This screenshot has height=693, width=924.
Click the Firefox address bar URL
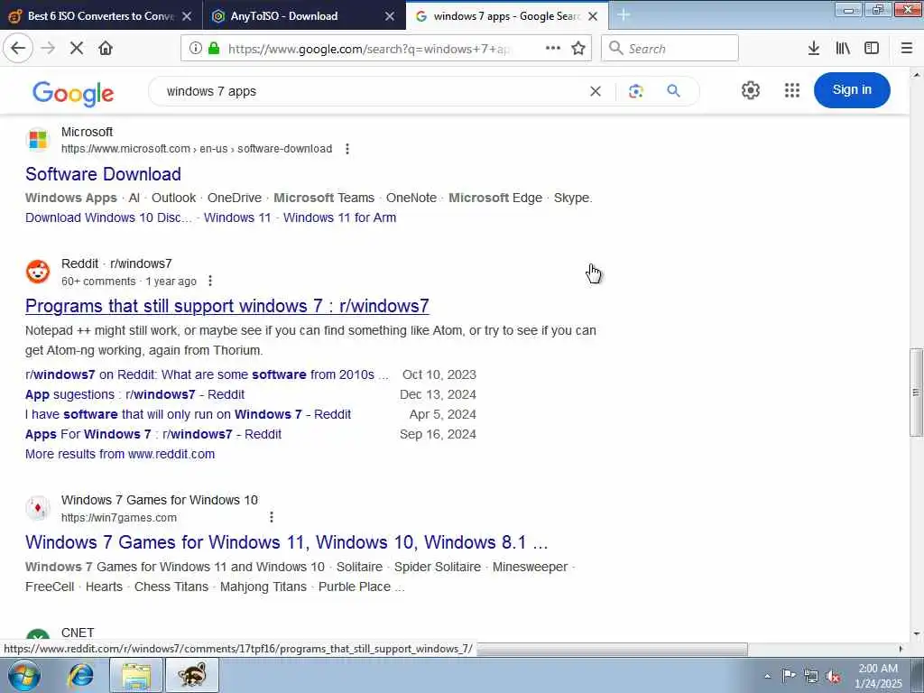368,49
